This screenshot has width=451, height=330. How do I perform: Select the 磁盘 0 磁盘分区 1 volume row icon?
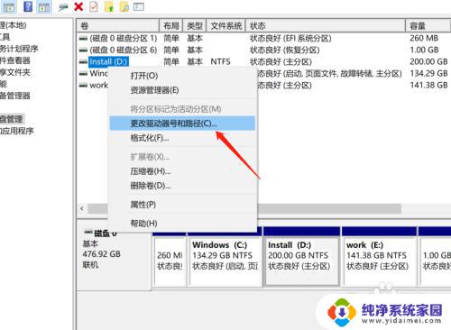[83, 39]
